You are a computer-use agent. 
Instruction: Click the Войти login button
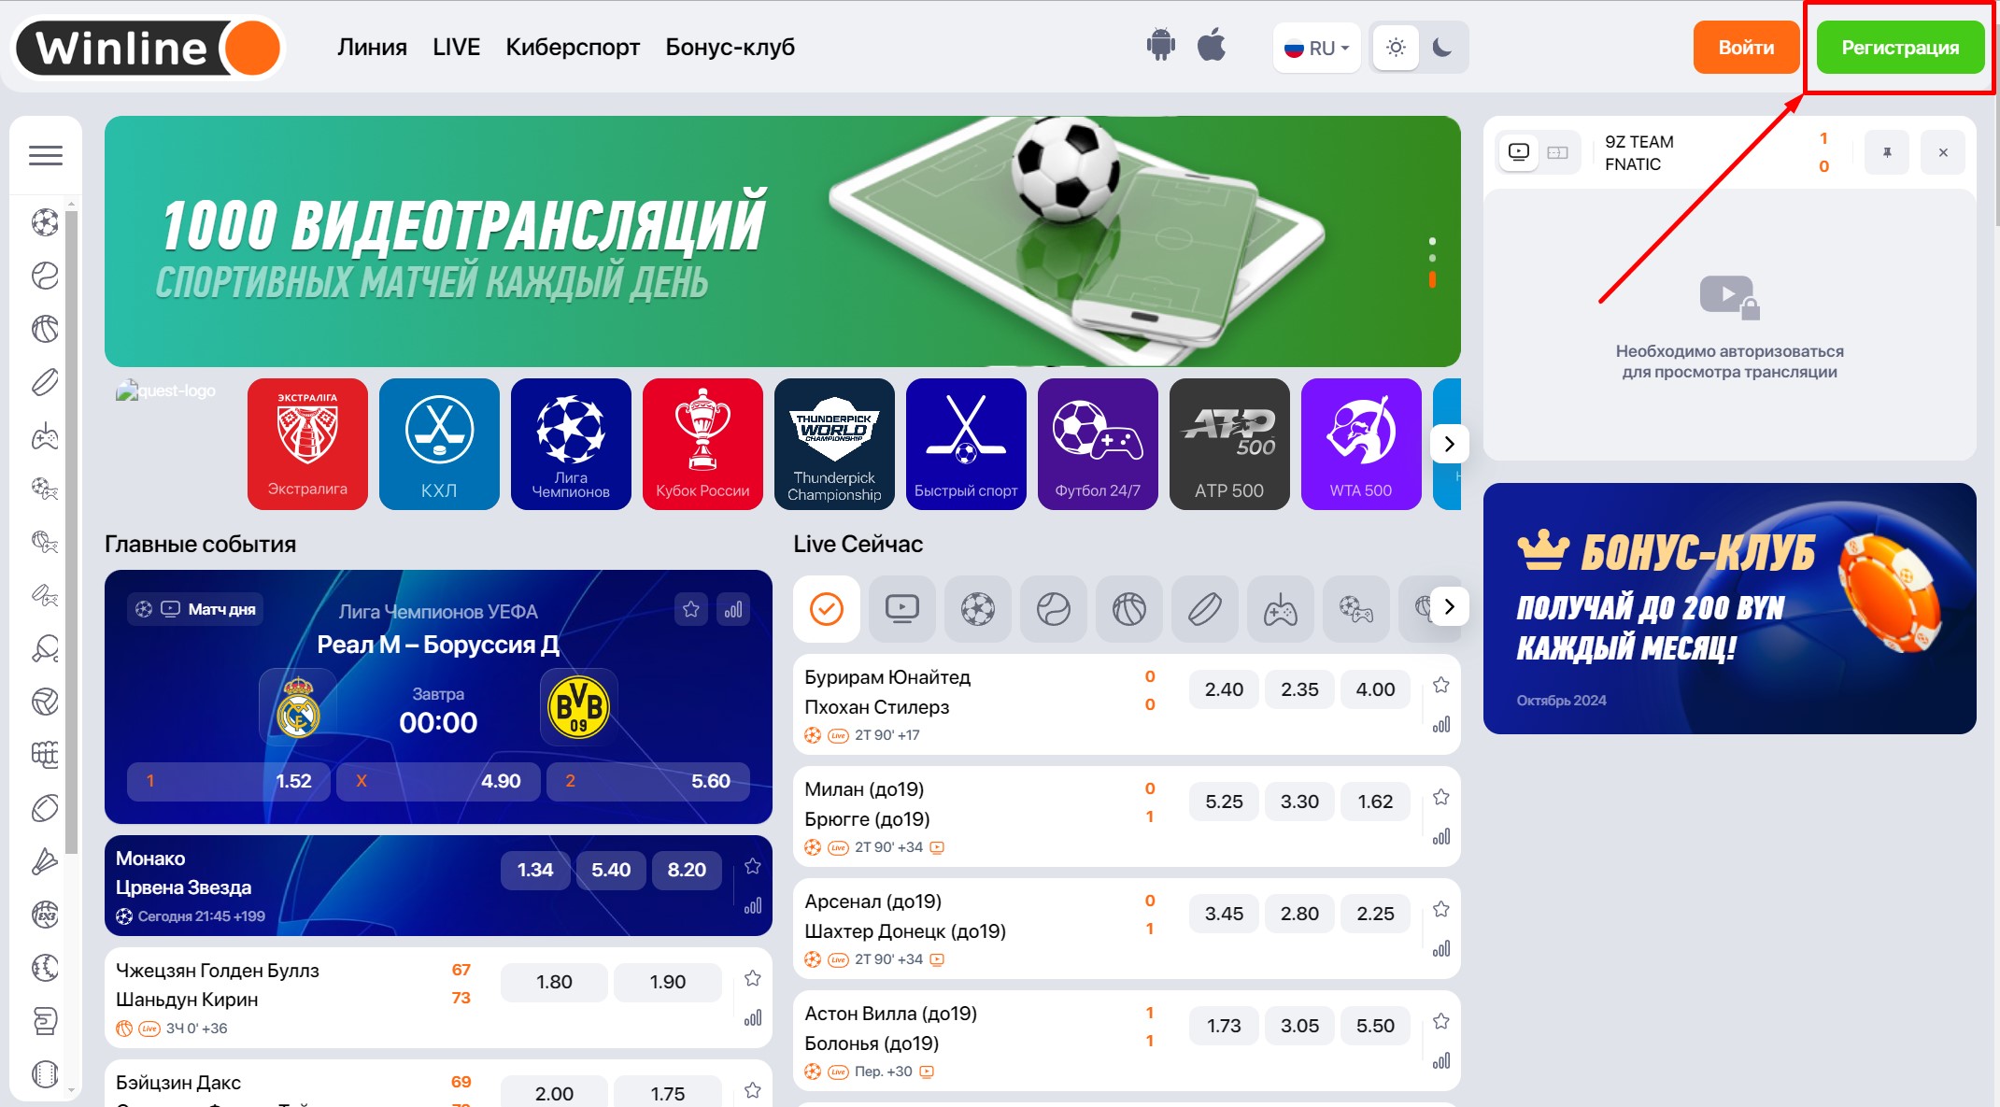1746,47
